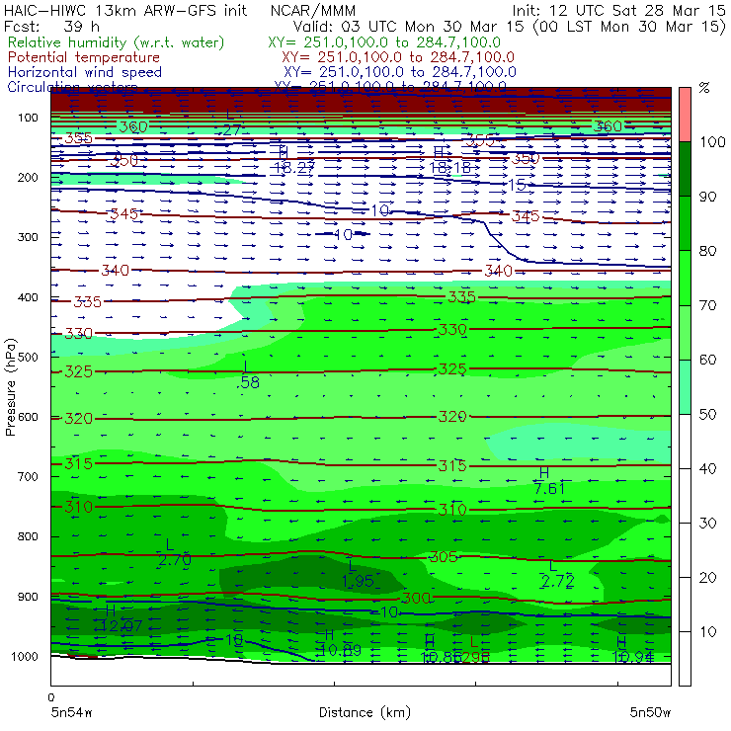Screen dimensions: 731x731
Task: Click the Horizontal wind speed legend label
Action: [85, 72]
